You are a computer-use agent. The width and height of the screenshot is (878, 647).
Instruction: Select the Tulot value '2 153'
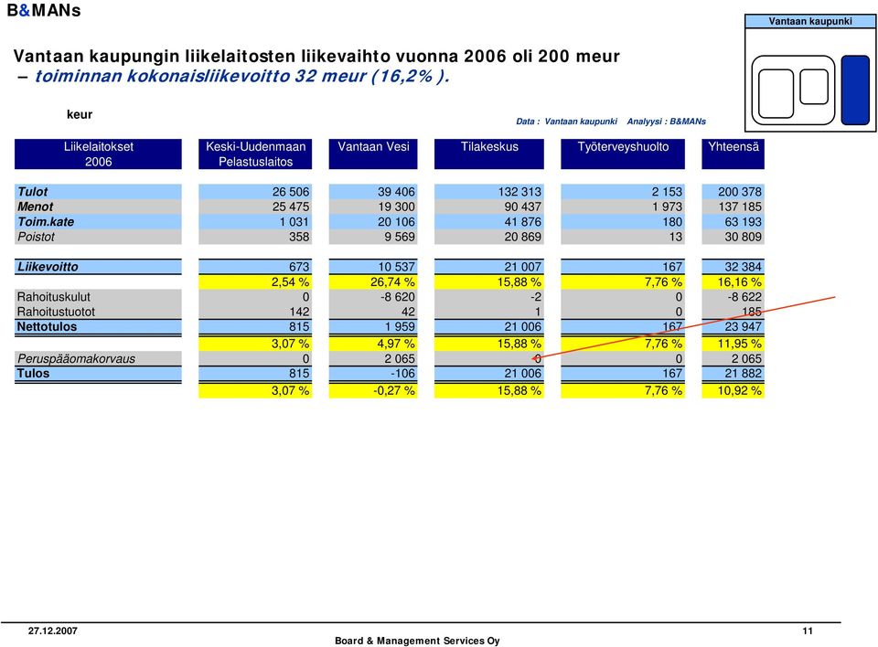(x=667, y=191)
